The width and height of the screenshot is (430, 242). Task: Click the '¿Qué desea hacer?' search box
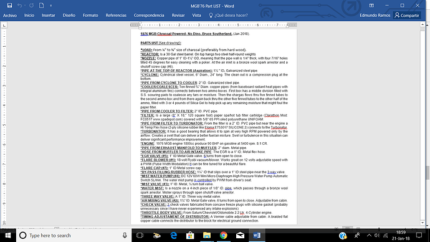click(229, 16)
